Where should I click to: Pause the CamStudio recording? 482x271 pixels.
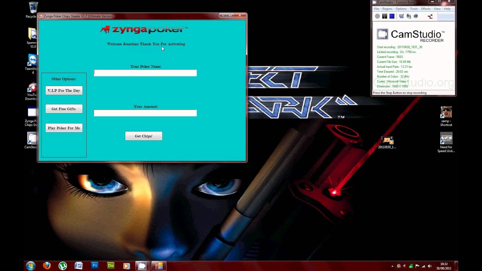[x=384, y=16]
